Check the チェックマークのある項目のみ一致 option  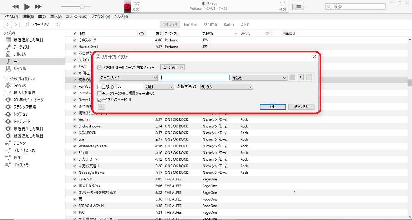(x=99, y=94)
